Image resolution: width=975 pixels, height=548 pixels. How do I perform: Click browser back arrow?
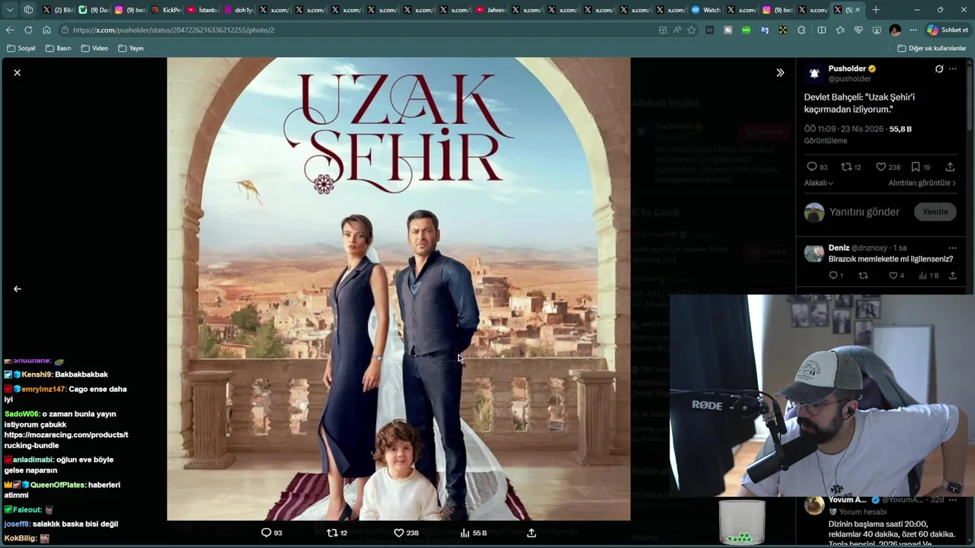tap(10, 30)
